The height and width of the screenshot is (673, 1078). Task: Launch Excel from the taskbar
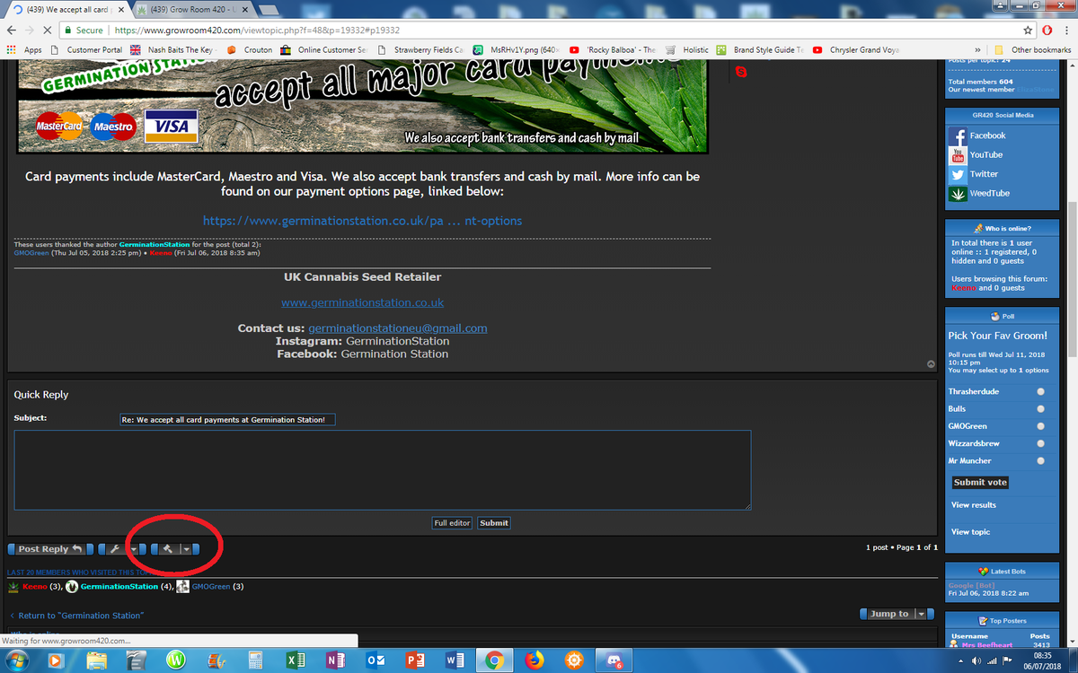295,660
